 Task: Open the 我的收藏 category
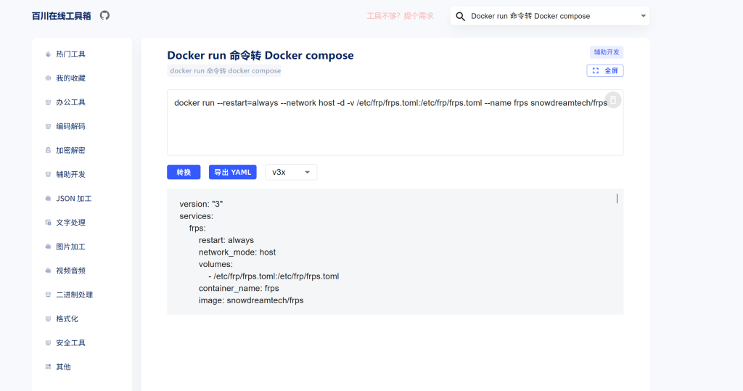(70, 78)
